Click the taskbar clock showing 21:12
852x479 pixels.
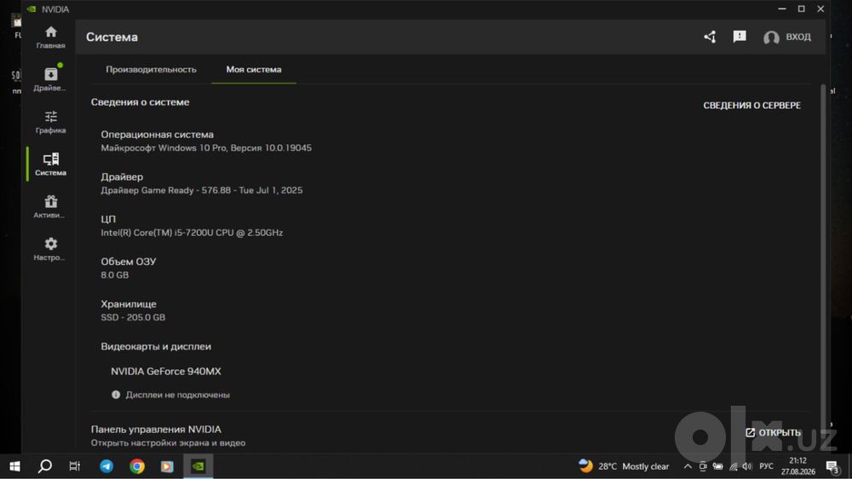pyautogui.click(x=798, y=466)
